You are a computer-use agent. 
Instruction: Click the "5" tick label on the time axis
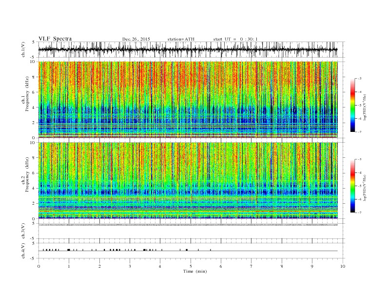pos(191,266)
